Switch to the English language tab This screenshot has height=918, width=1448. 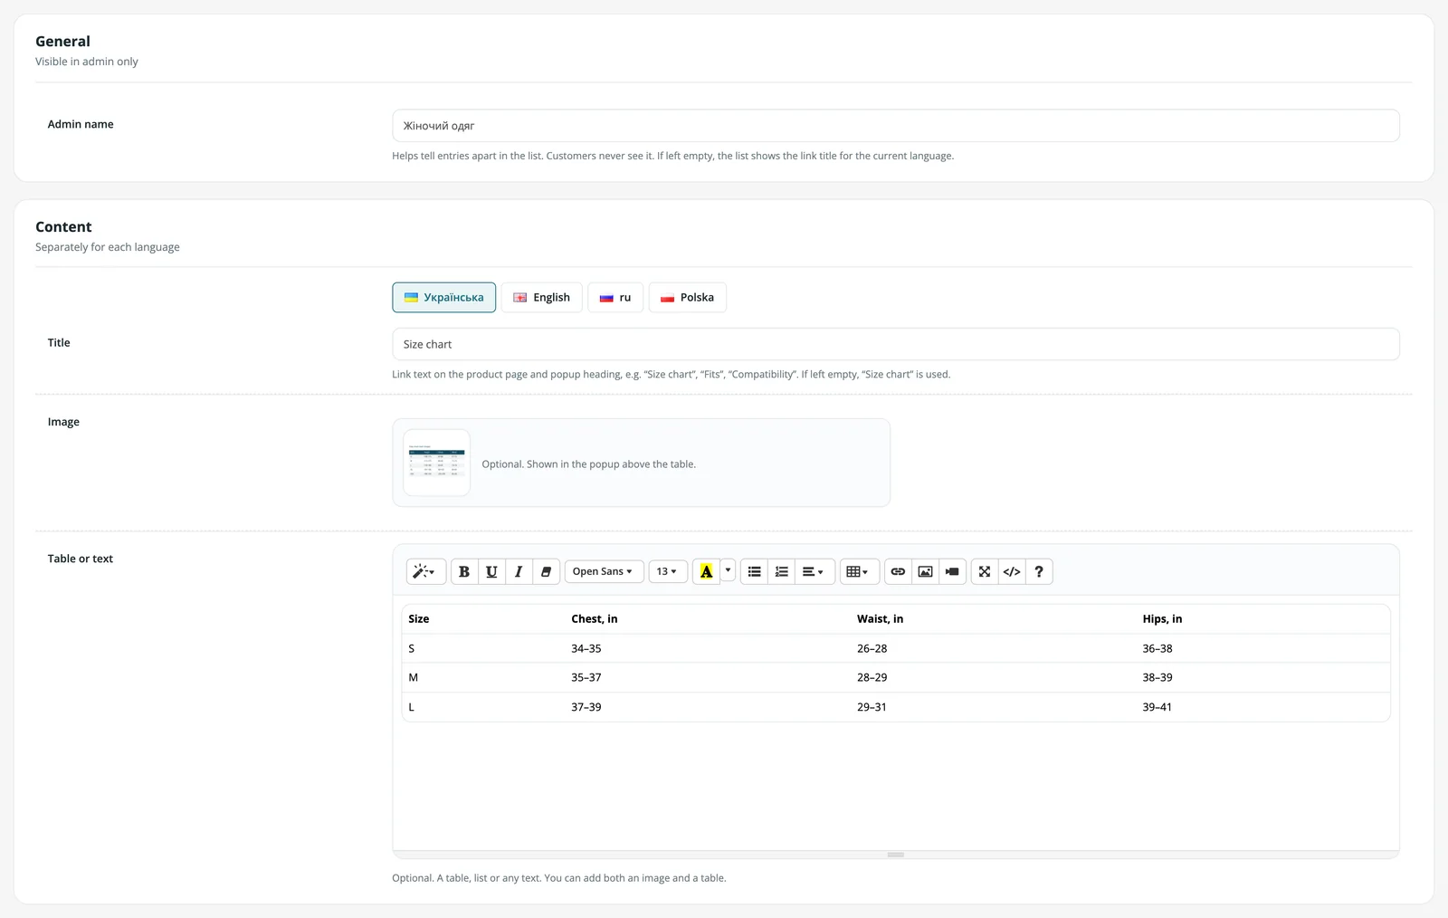pyautogui.click(x=542, y=297)
